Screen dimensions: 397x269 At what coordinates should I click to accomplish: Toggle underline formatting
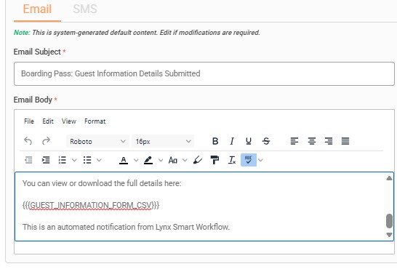coord(249,141)
